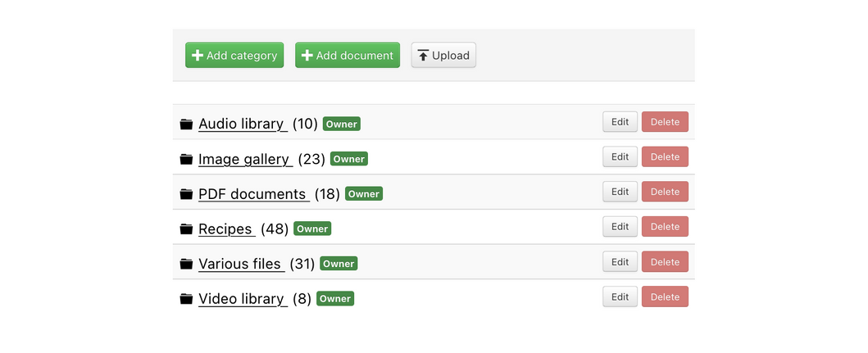Click the Add document button

pyautogui.click(x=348, y=56)
